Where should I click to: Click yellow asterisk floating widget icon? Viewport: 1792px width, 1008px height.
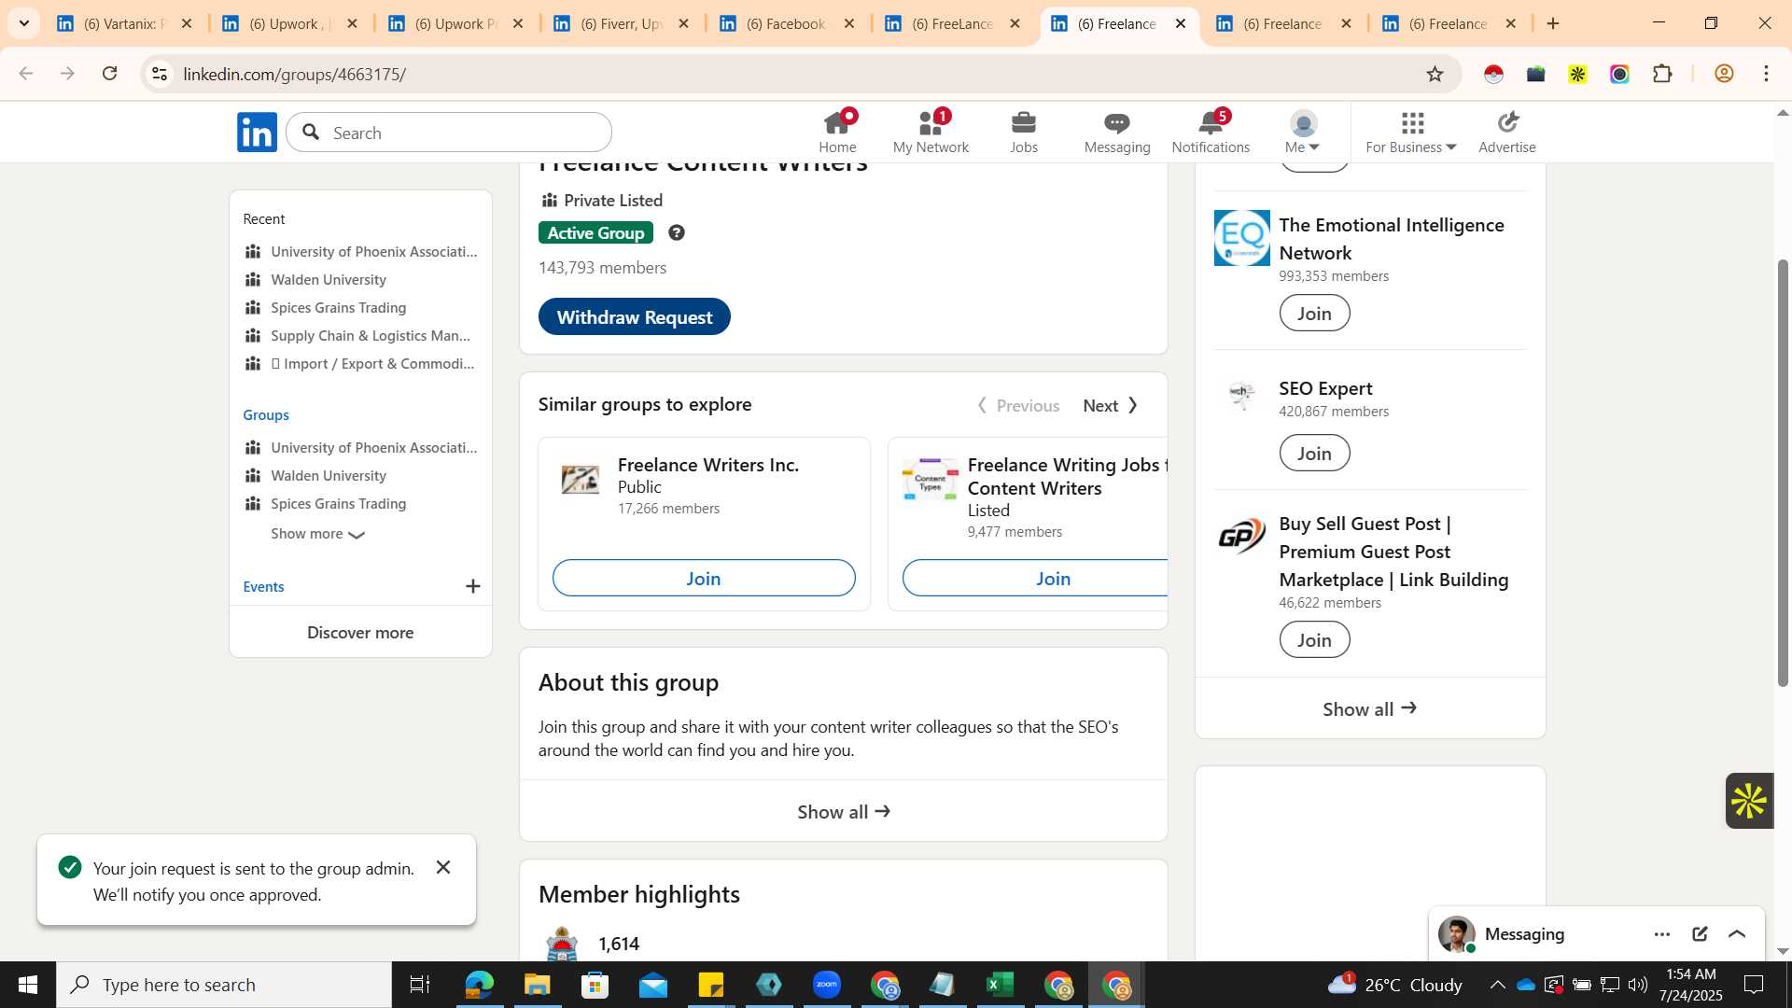1749,801
